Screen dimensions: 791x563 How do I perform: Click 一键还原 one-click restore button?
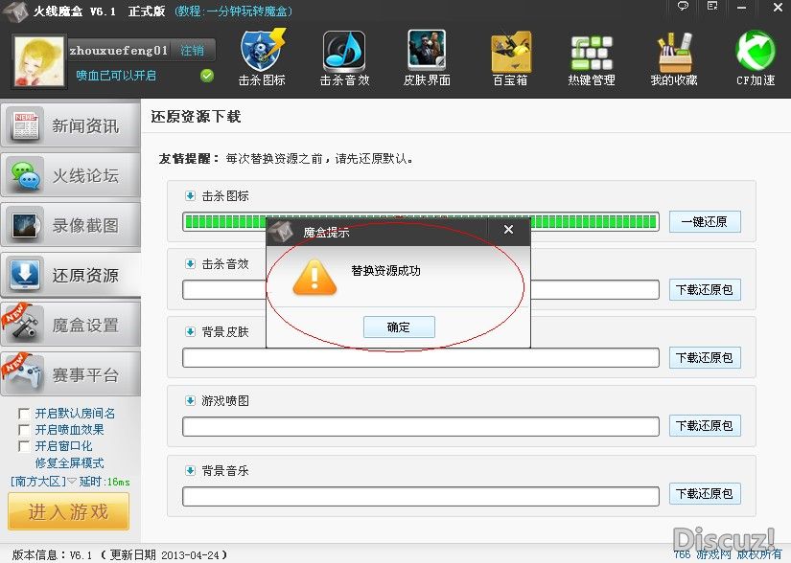[705, 221]
